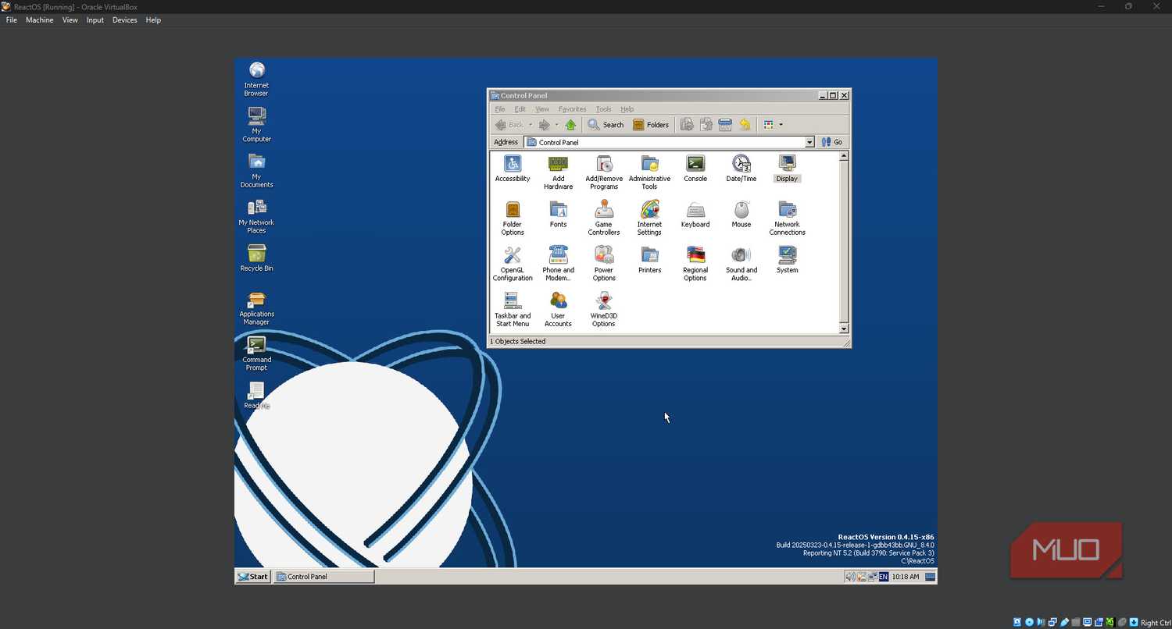
Task: Open Taskbar and Start Menu settings
Action: pos(513,310)
